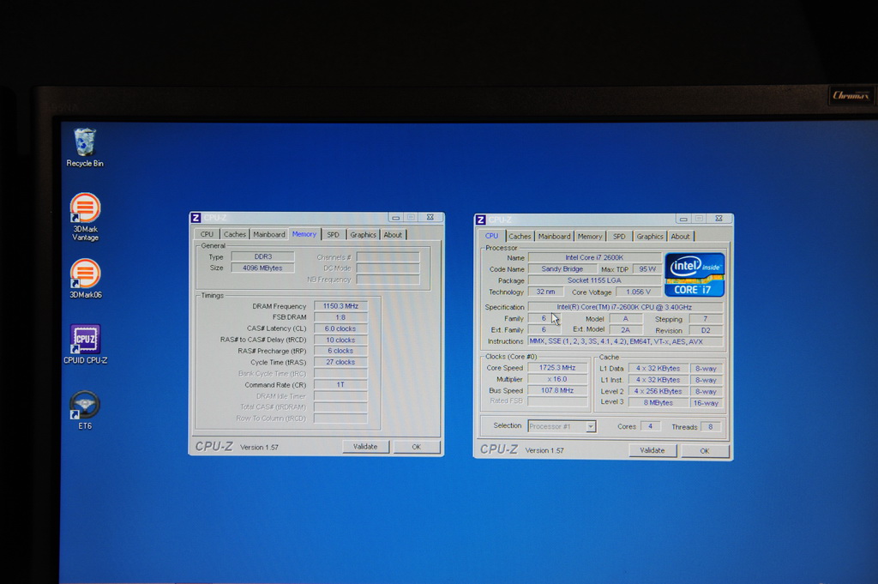Launch 3DMark Vantage desktop shortcut

pos(85,217)
